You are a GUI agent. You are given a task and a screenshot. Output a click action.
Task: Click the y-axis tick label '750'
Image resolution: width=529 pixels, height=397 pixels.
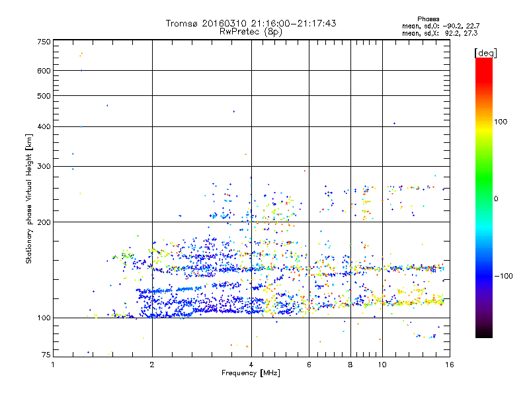coord(44,42)
